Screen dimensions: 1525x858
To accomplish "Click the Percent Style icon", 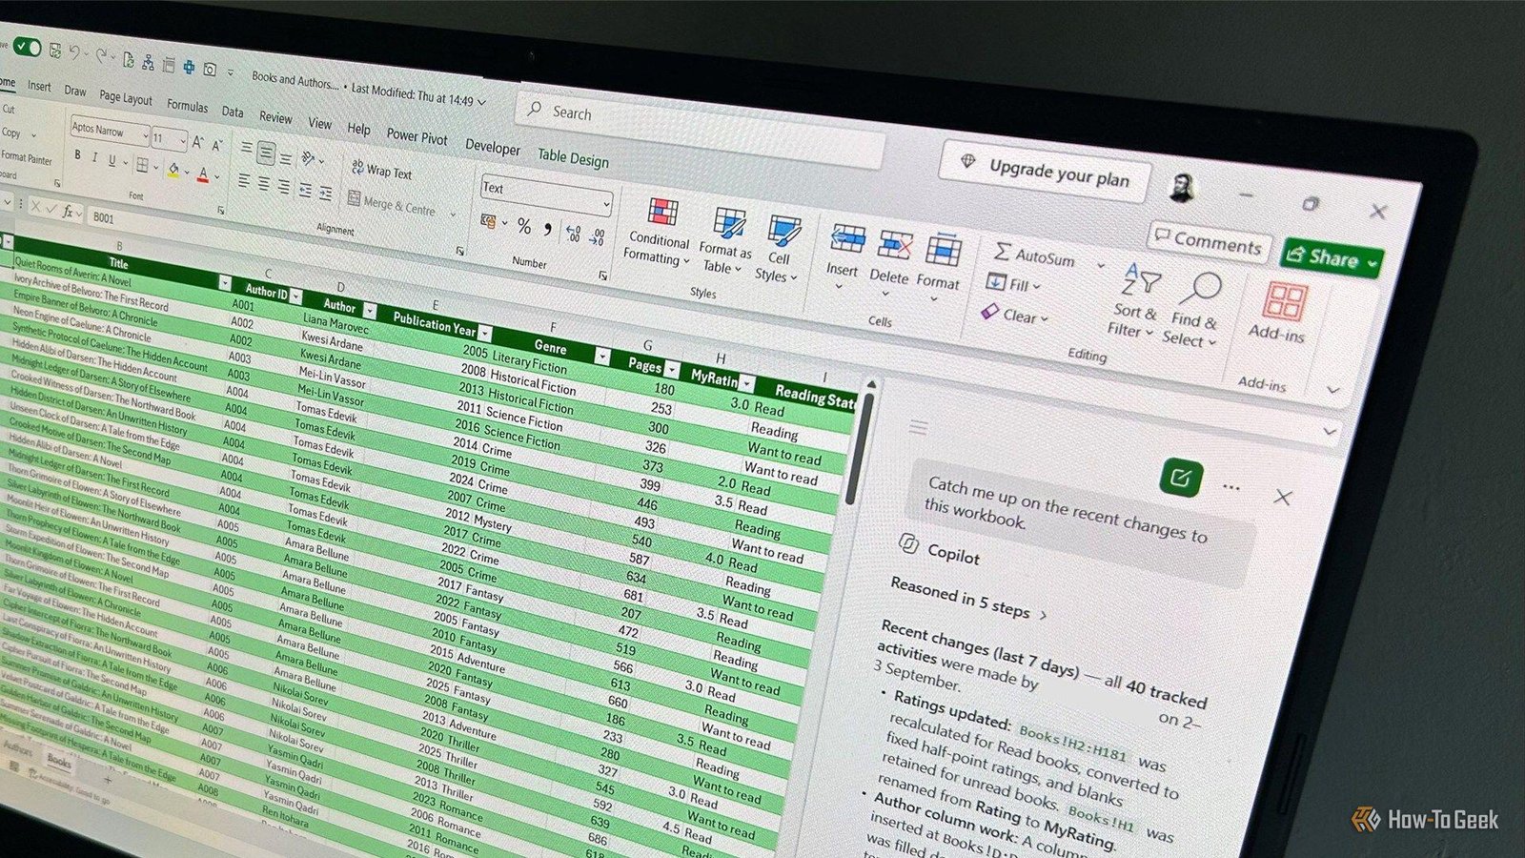I will tap(523, 226).
